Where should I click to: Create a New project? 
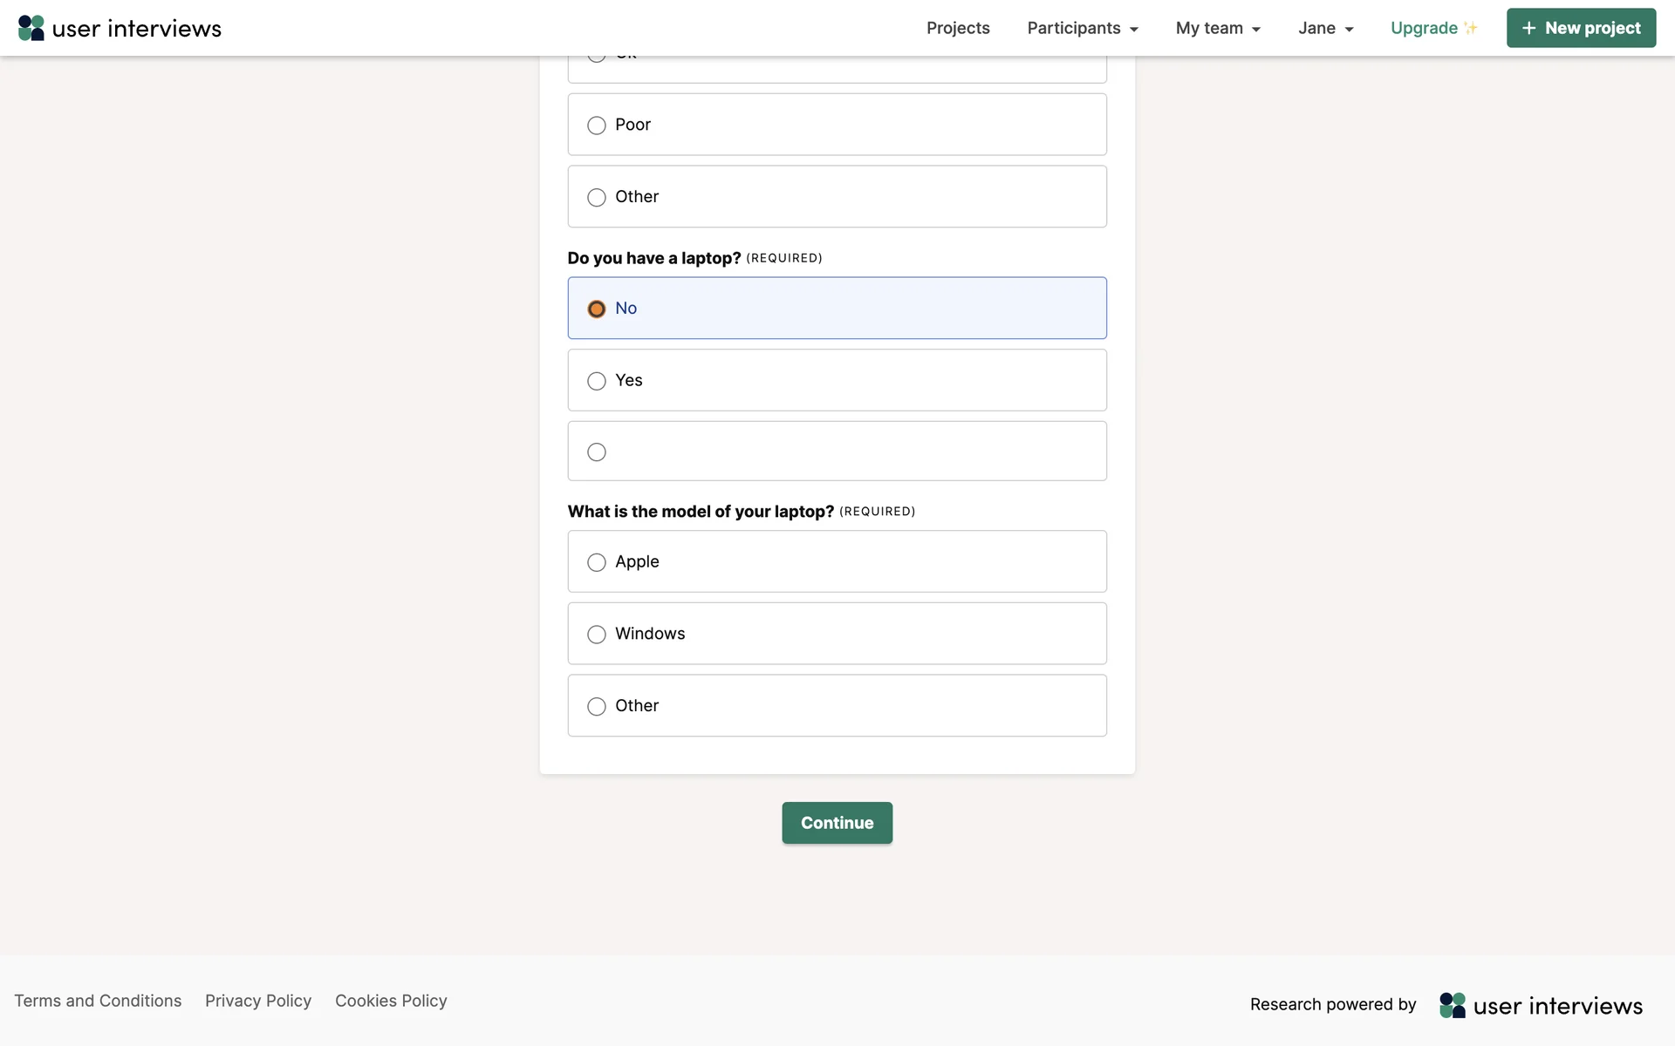pos(1581,28)
